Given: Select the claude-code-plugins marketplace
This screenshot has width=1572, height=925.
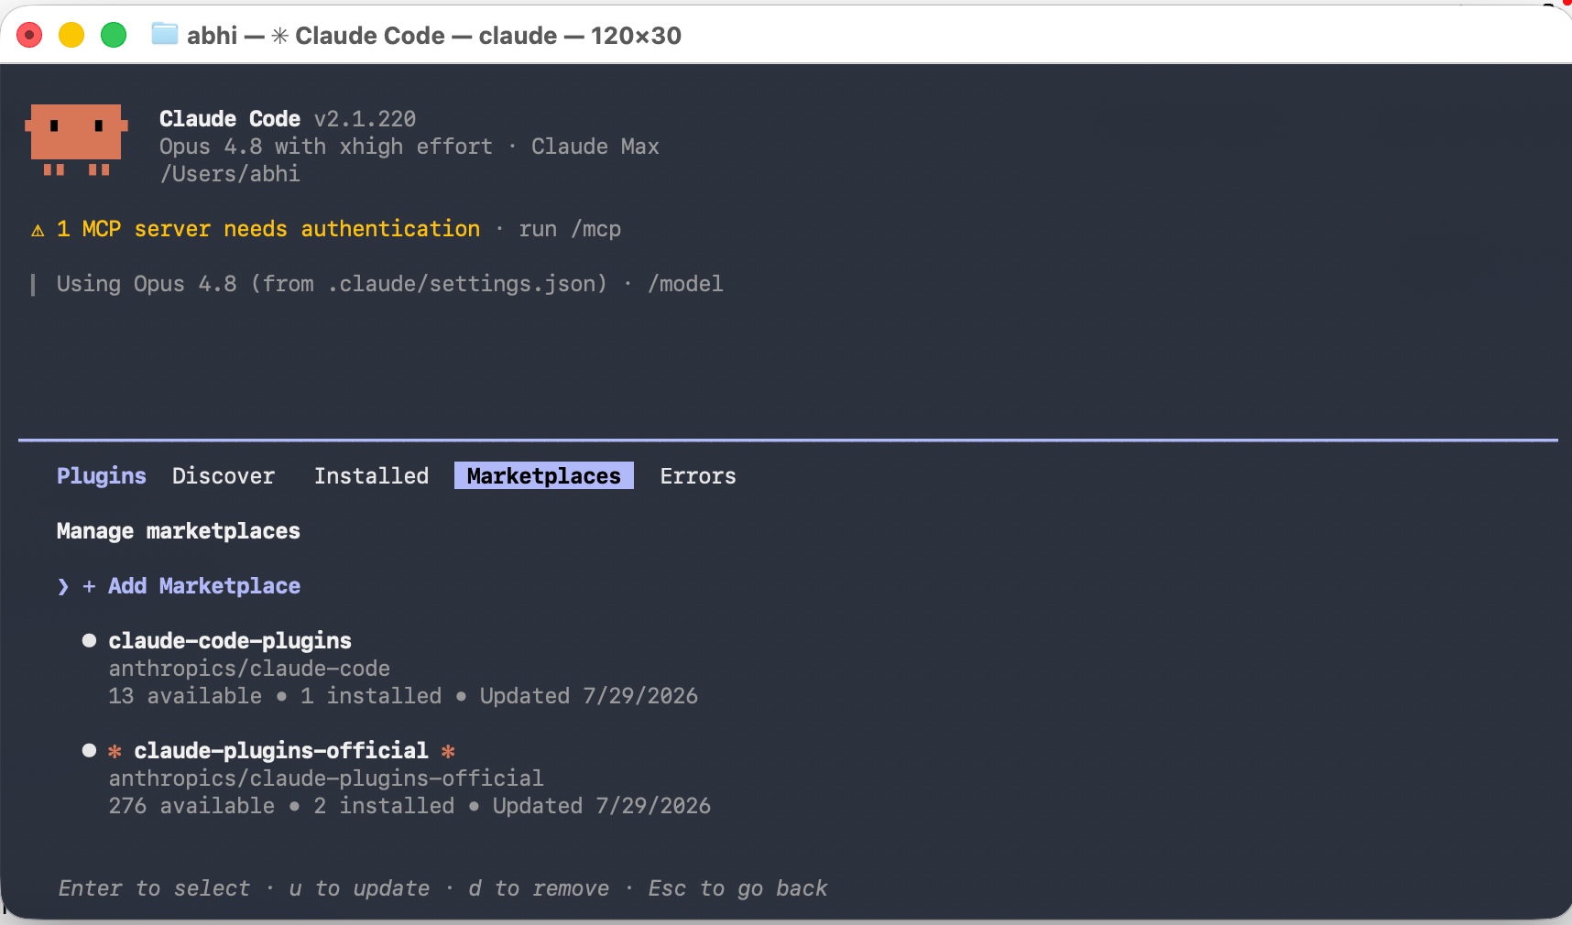Looking at the screenshot, I should (x=230, y=641).
